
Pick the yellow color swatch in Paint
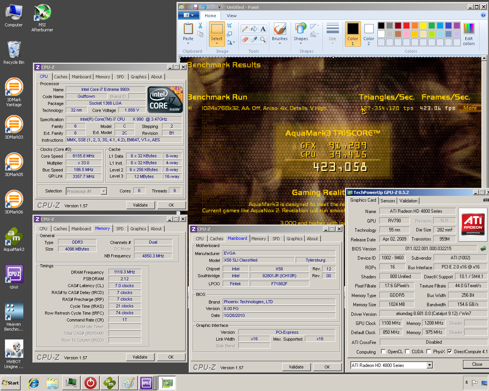[x=423, y=26]
